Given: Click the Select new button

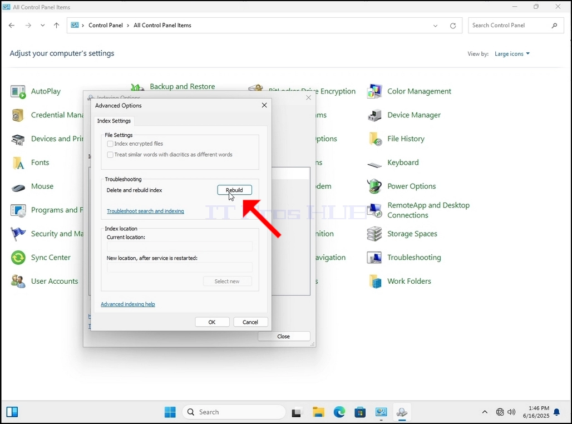Looking at the screenshot, I should pos(227,282).
